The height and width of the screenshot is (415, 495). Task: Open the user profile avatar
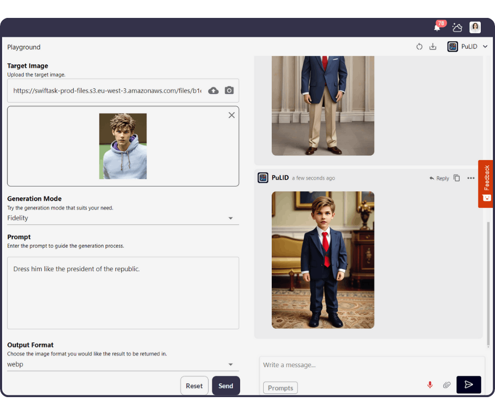(475, 28)
